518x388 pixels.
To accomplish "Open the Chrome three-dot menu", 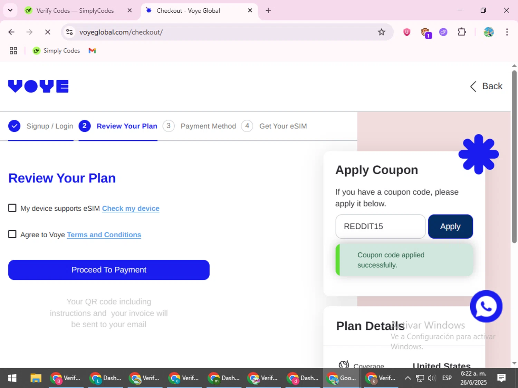I will tap(507, 32).
